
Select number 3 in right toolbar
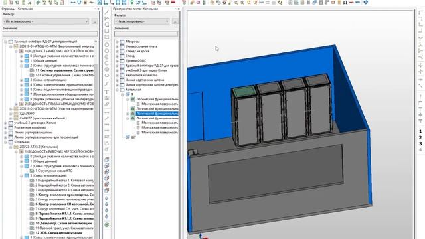point(420,143)
